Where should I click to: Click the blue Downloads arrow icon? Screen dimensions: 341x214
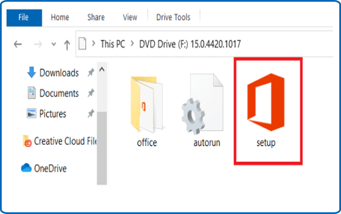pos(31,72)
